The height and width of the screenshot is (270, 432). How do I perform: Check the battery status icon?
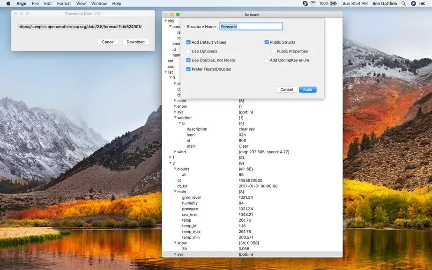[333, 3]
